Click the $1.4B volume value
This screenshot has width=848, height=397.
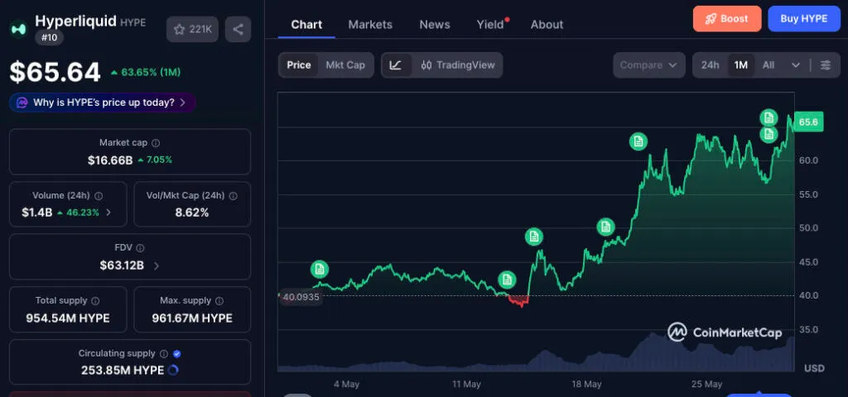pos(36,213)
